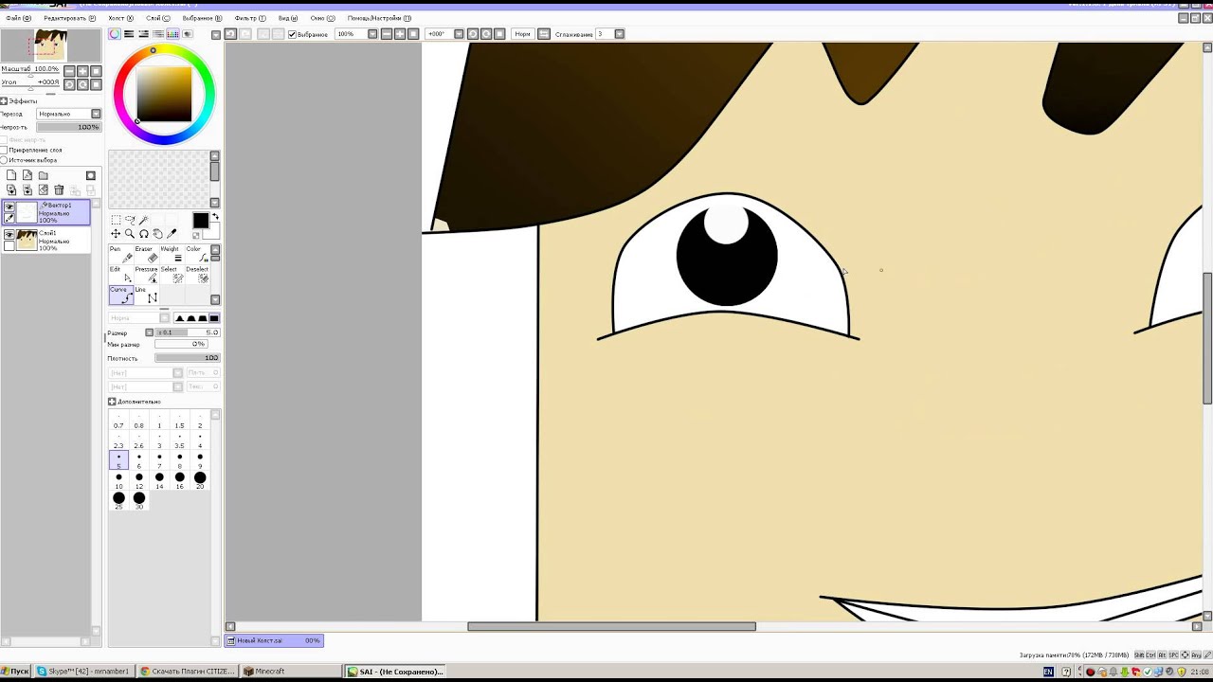The height and width of the screenshot is (682, 1213).
Task: Select brush size 10 preset
Action: [x=118, y=480]
